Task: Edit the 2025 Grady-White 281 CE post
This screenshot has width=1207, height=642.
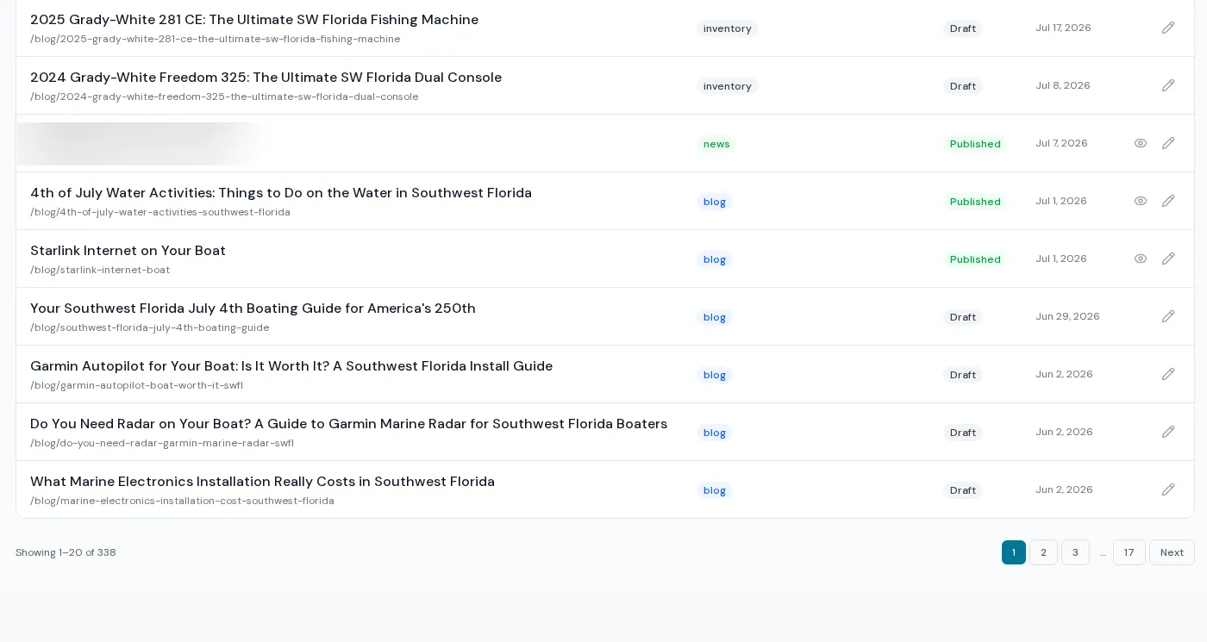Action: [x=1168, y=28]
